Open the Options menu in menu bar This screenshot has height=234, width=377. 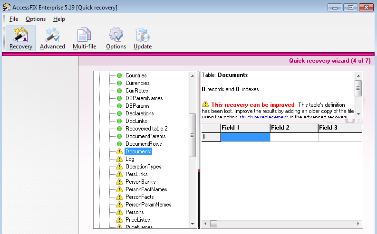pos(36,19)
